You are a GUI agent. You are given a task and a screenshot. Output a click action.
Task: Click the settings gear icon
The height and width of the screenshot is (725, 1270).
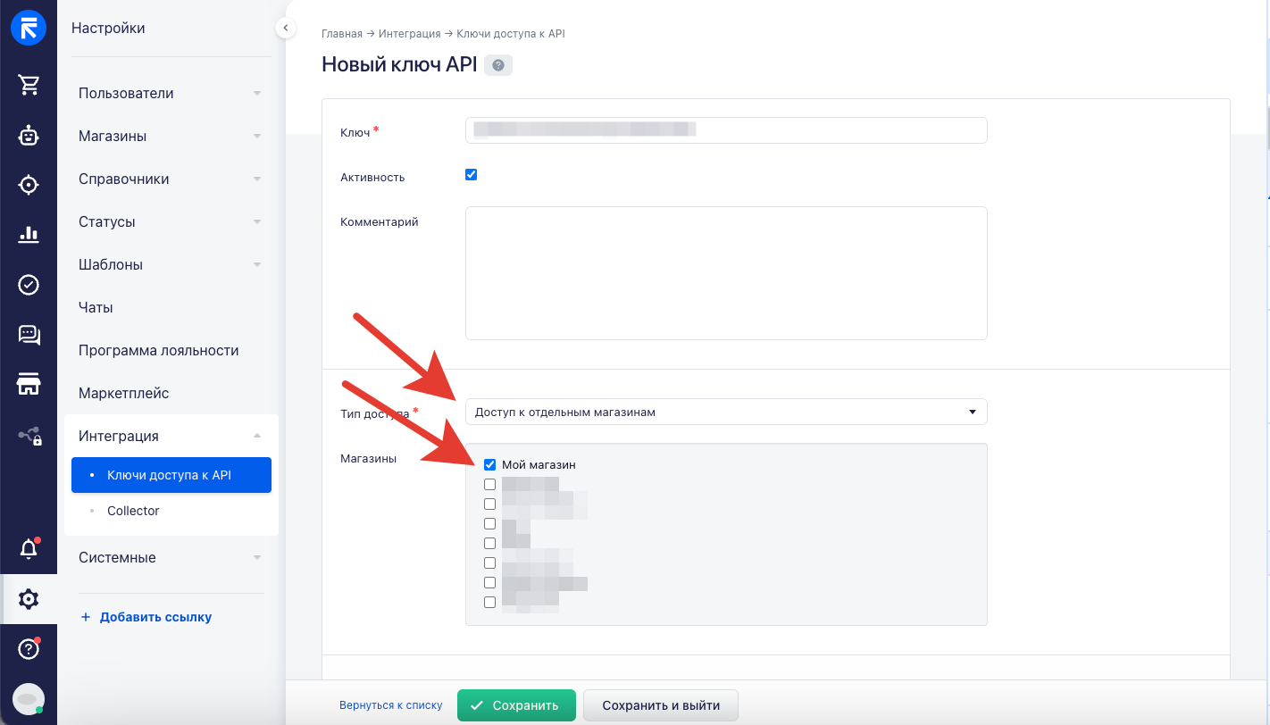[x=29, y=599]
